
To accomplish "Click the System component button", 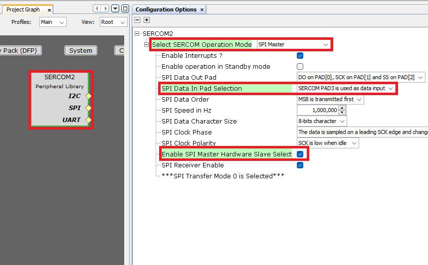I will pos(80,50).
